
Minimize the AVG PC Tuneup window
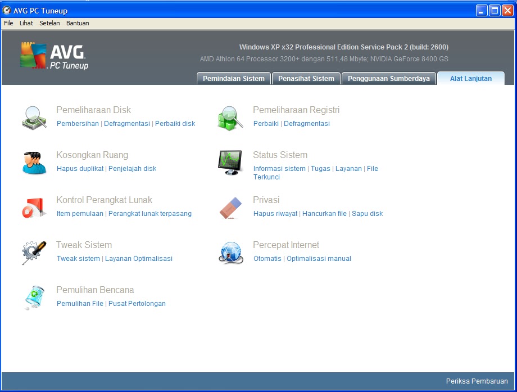(x=482, y=11)
